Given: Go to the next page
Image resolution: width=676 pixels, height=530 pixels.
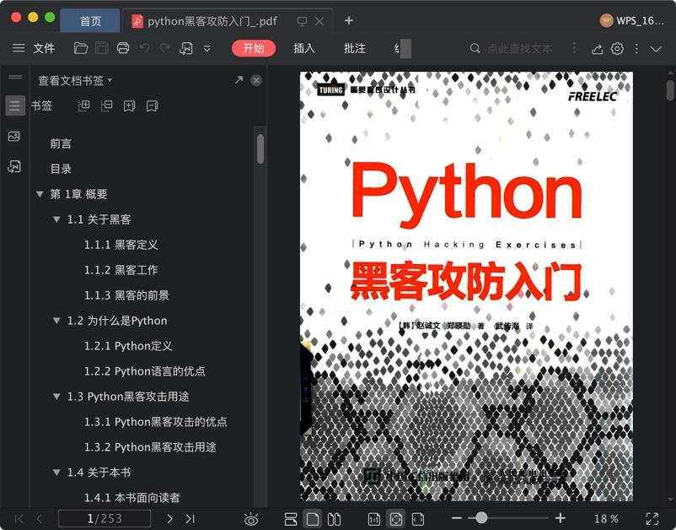Looking at the screenshot, I should pyautogui.click(x=170, y=518).
